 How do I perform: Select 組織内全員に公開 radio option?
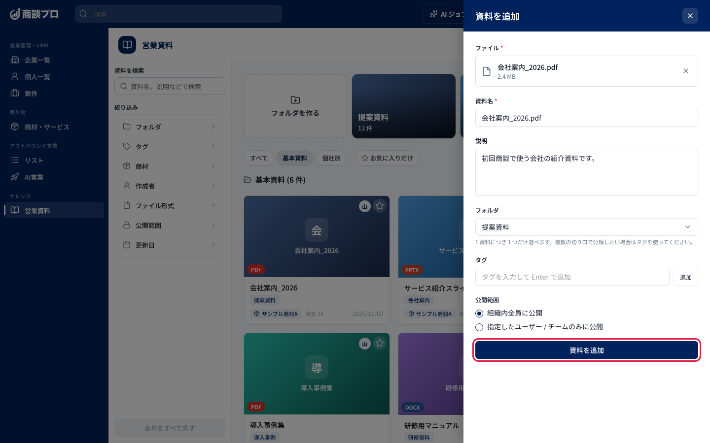pyautogui.click(x=479, y=314)
